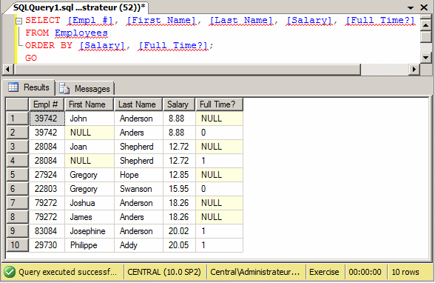Click the 'Joshua' first name cell
The width and height of the screenshot is (435, 283).
(89, 203)
